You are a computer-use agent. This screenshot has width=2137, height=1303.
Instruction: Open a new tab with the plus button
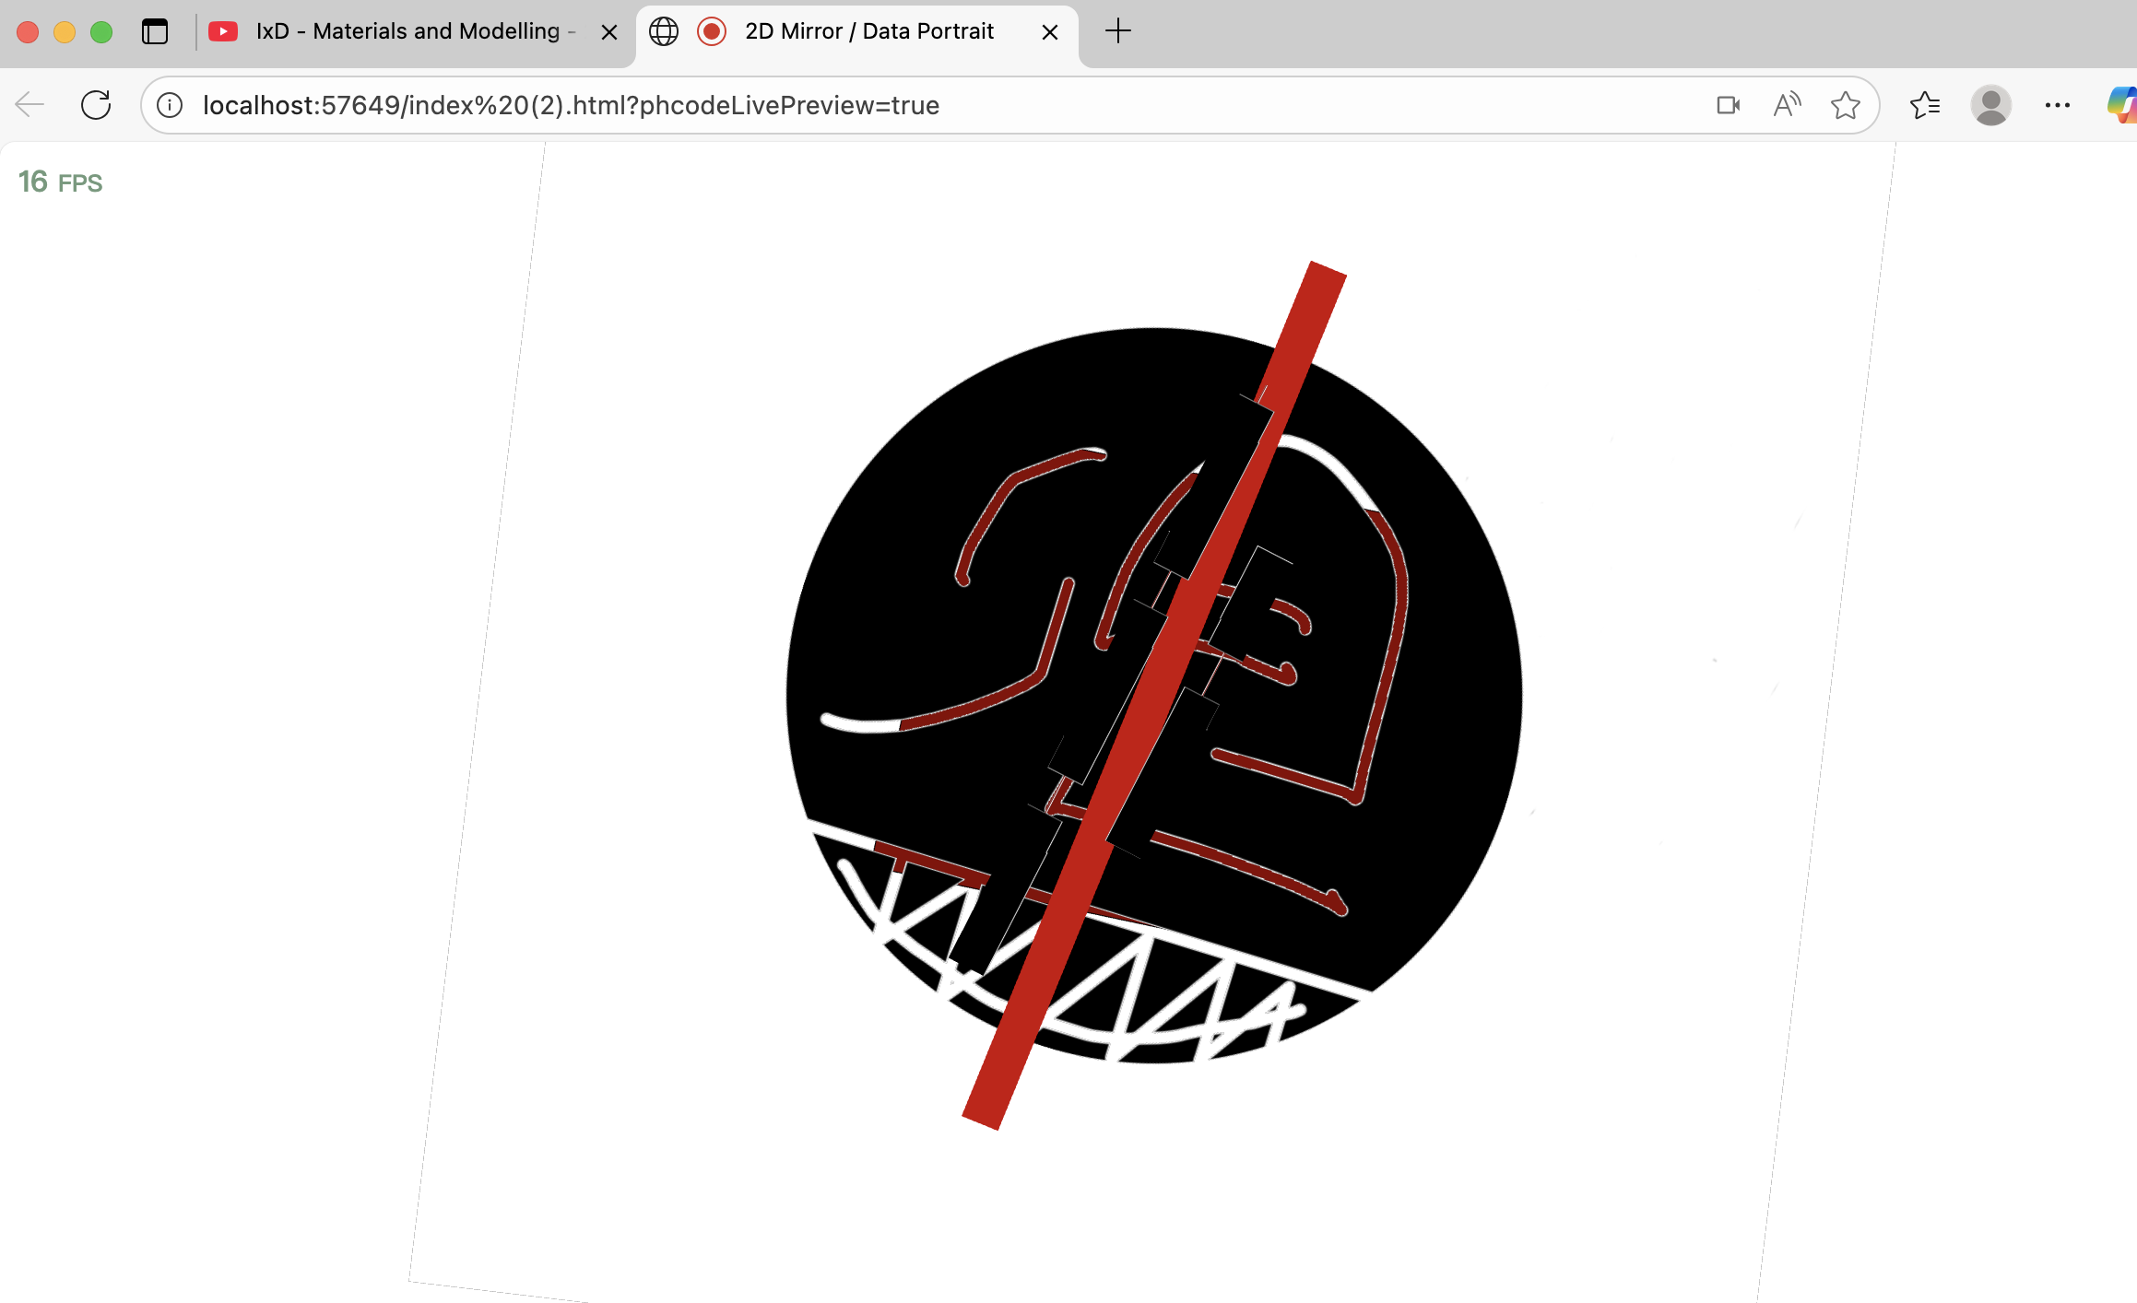1117,30
